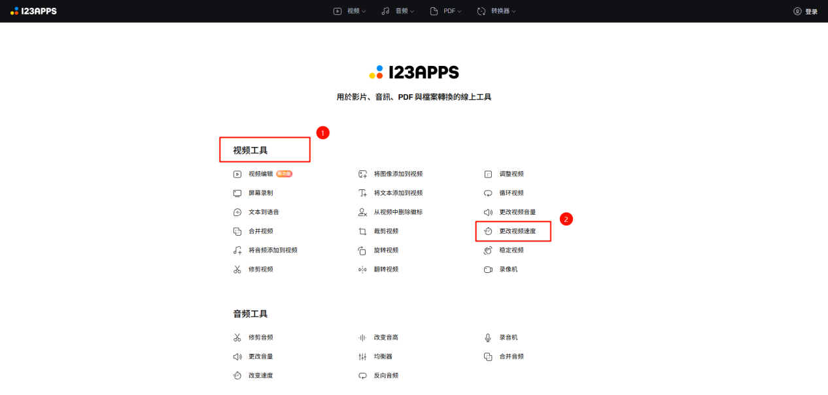
Task: Click the scissors icon for 修剪视频
Action: point(237,269)
